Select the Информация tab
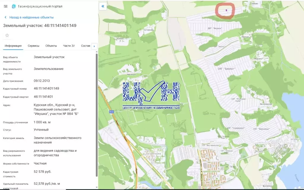The width and height of the screenshot is (304, 190). click(x=13, y=46)
